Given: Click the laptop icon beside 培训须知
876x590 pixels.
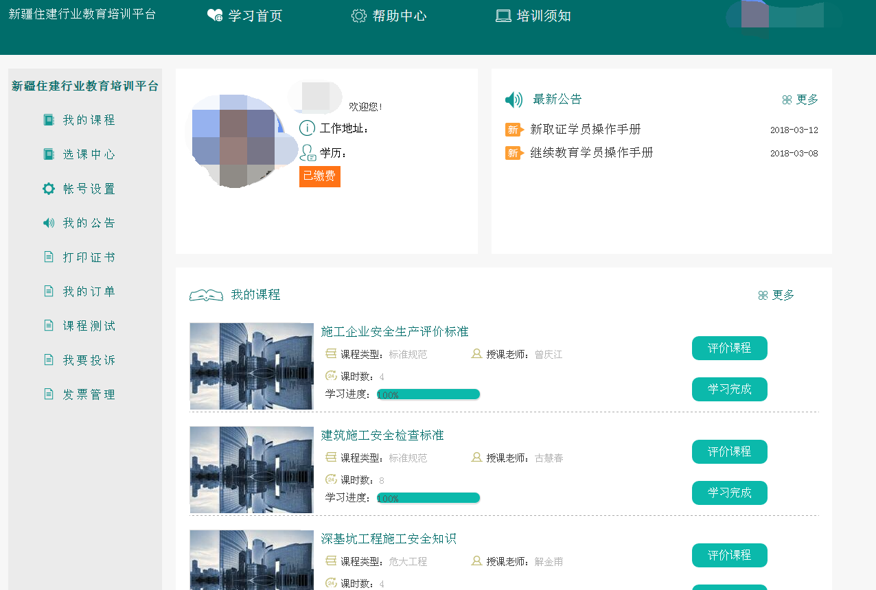Looking at the screenshot, I should (x=503, y=16).
